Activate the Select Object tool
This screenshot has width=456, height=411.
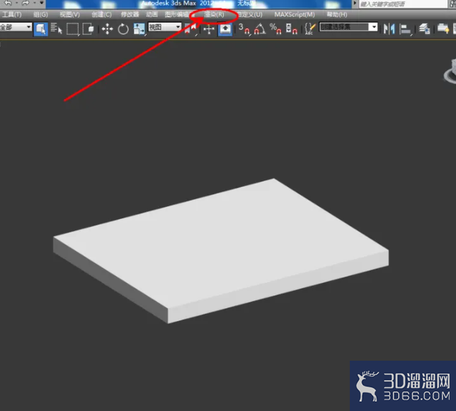pos(41,29)
